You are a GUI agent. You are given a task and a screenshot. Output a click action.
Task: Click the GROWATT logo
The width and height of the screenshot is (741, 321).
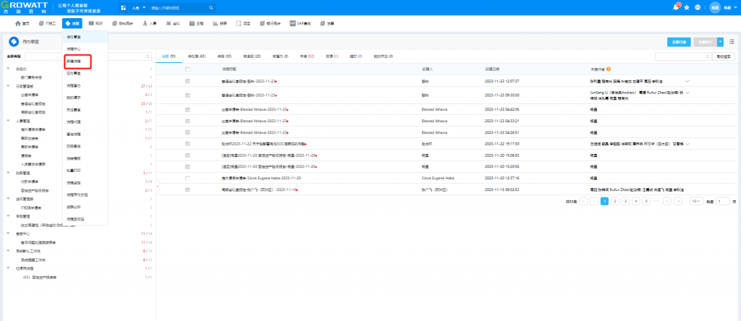24,7
